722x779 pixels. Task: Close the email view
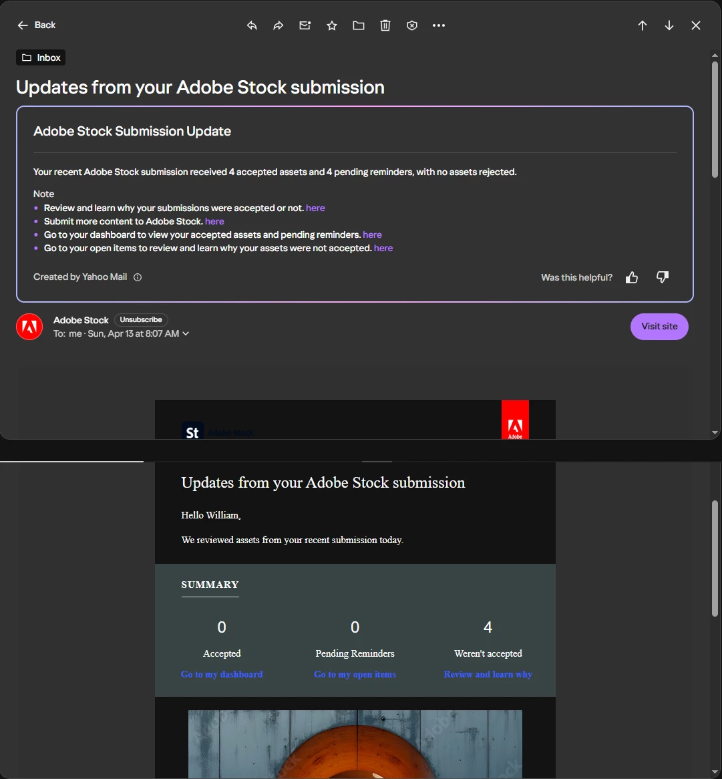point(696,25)
